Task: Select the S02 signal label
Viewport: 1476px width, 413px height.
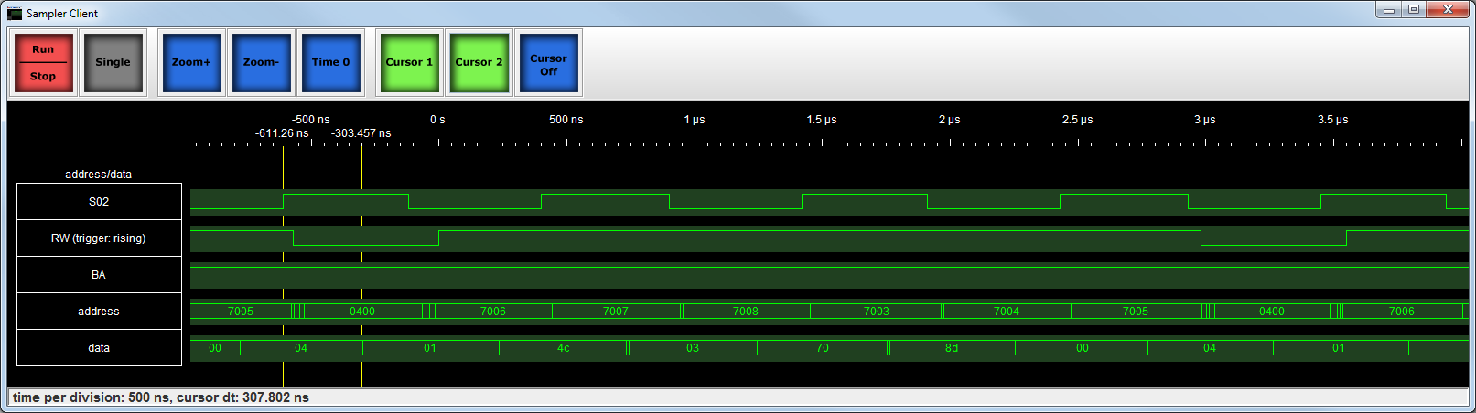Action: [x=99, y=202]
